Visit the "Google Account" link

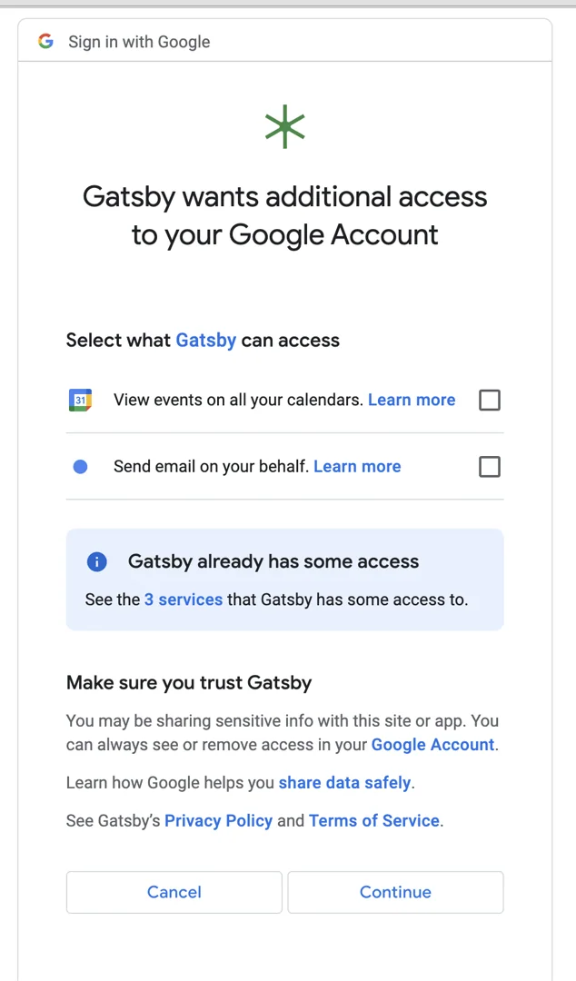[432, 744]
